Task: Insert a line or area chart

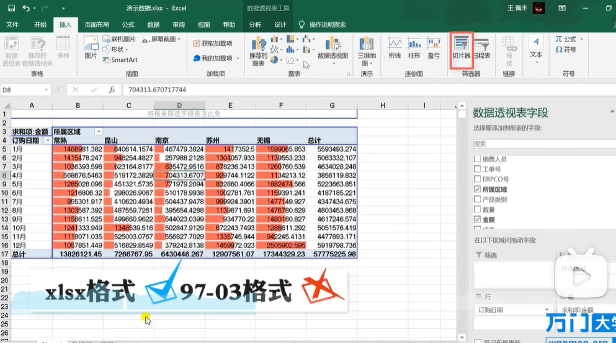Action: tap(276, 50)
